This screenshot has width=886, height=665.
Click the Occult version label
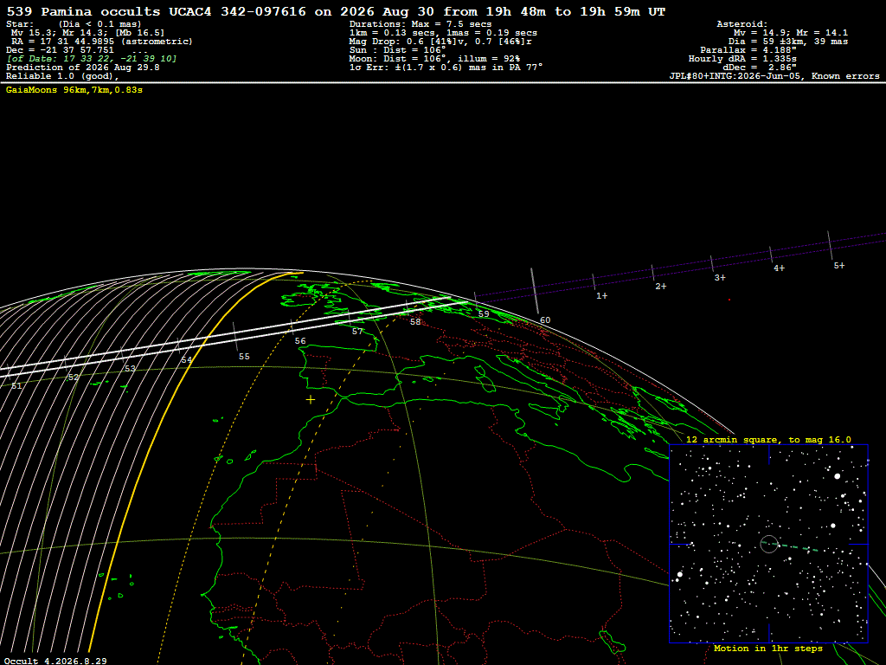[x=55, y=661]
